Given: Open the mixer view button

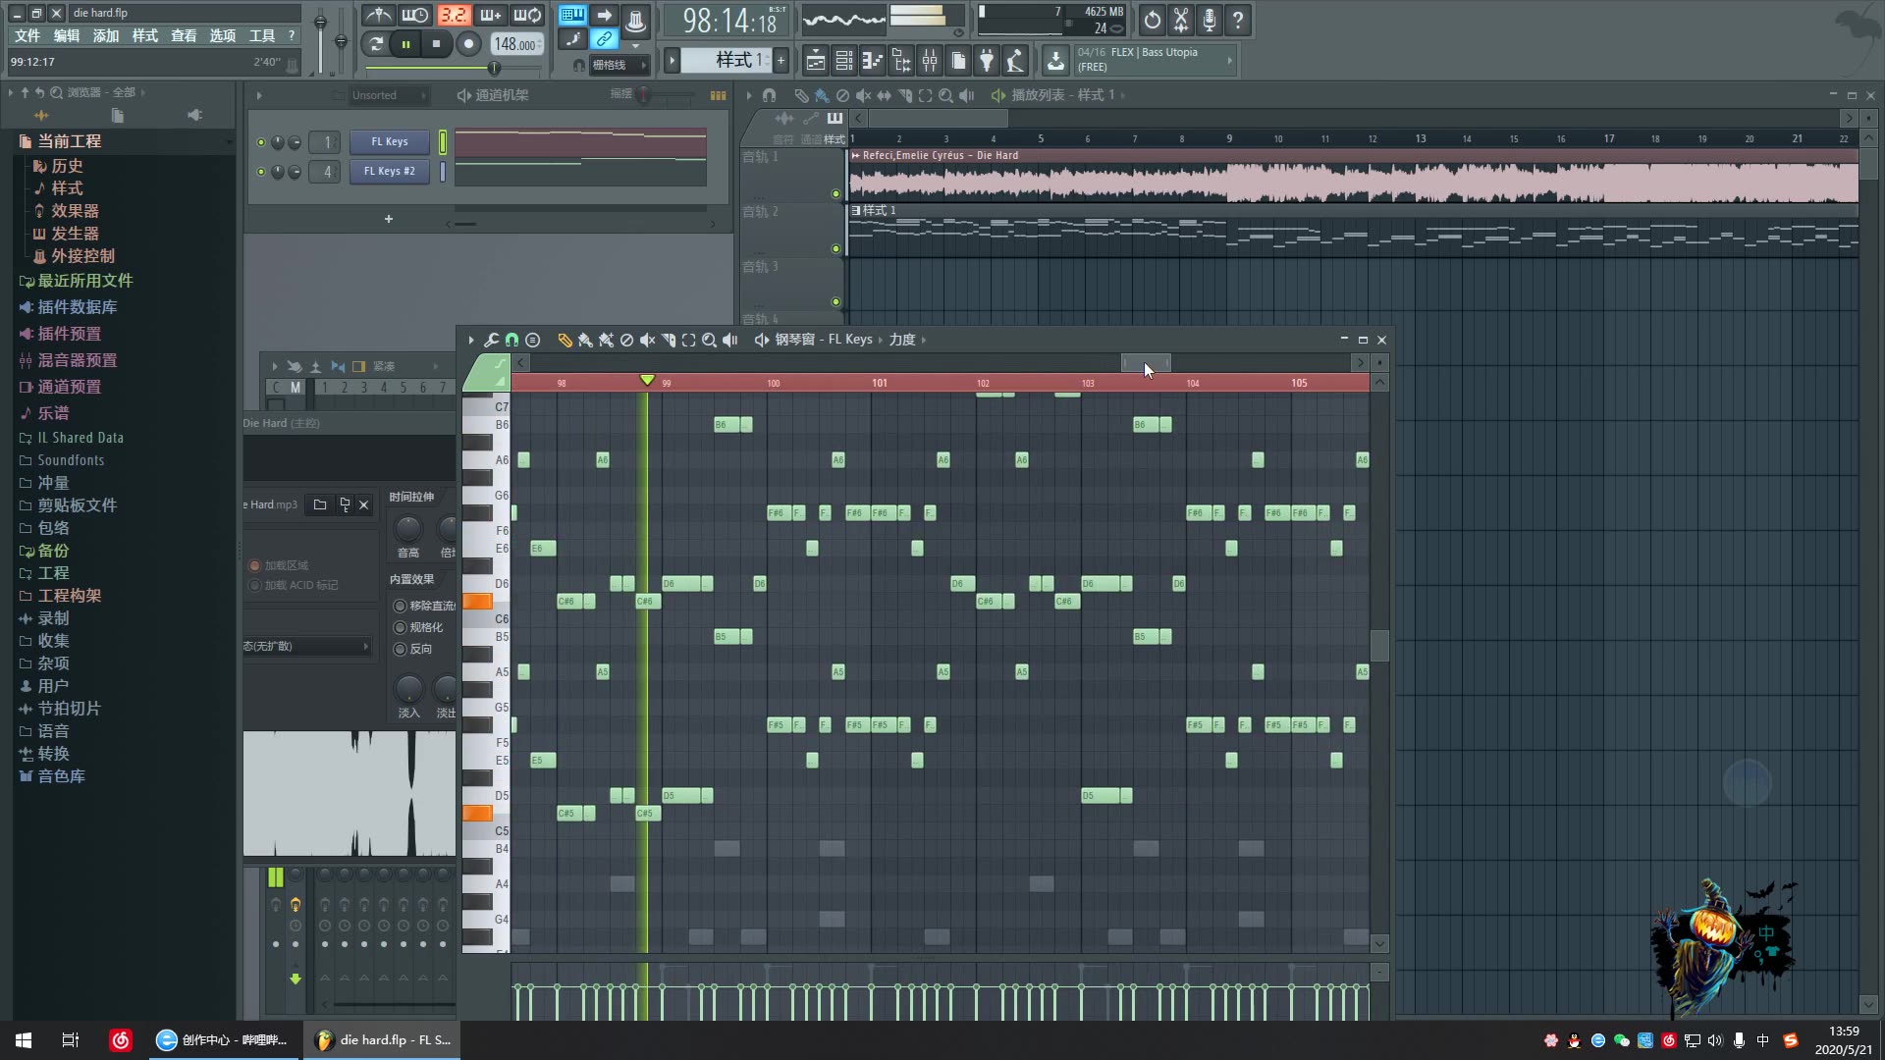Looking at the screenshot, I should click(x=930, y=61).
